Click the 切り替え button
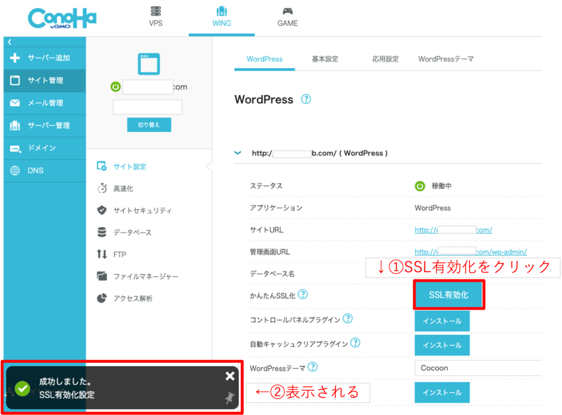Screen dimensions: 562x415 click(149, 125)
